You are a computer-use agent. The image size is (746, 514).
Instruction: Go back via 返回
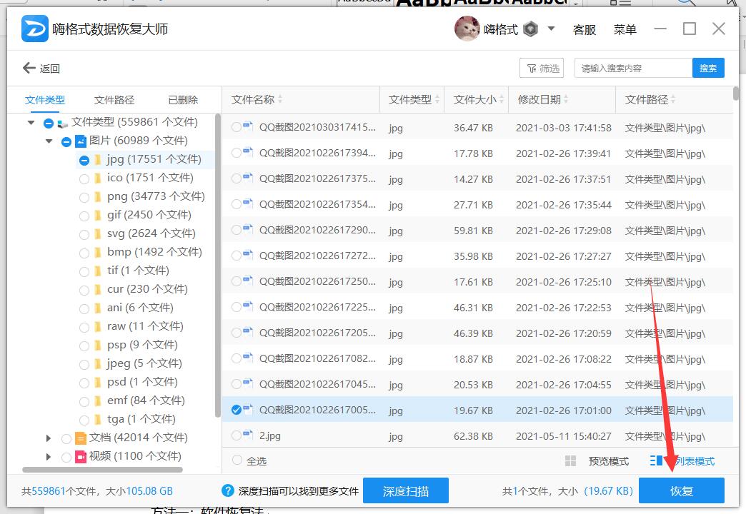pos(41,69)
